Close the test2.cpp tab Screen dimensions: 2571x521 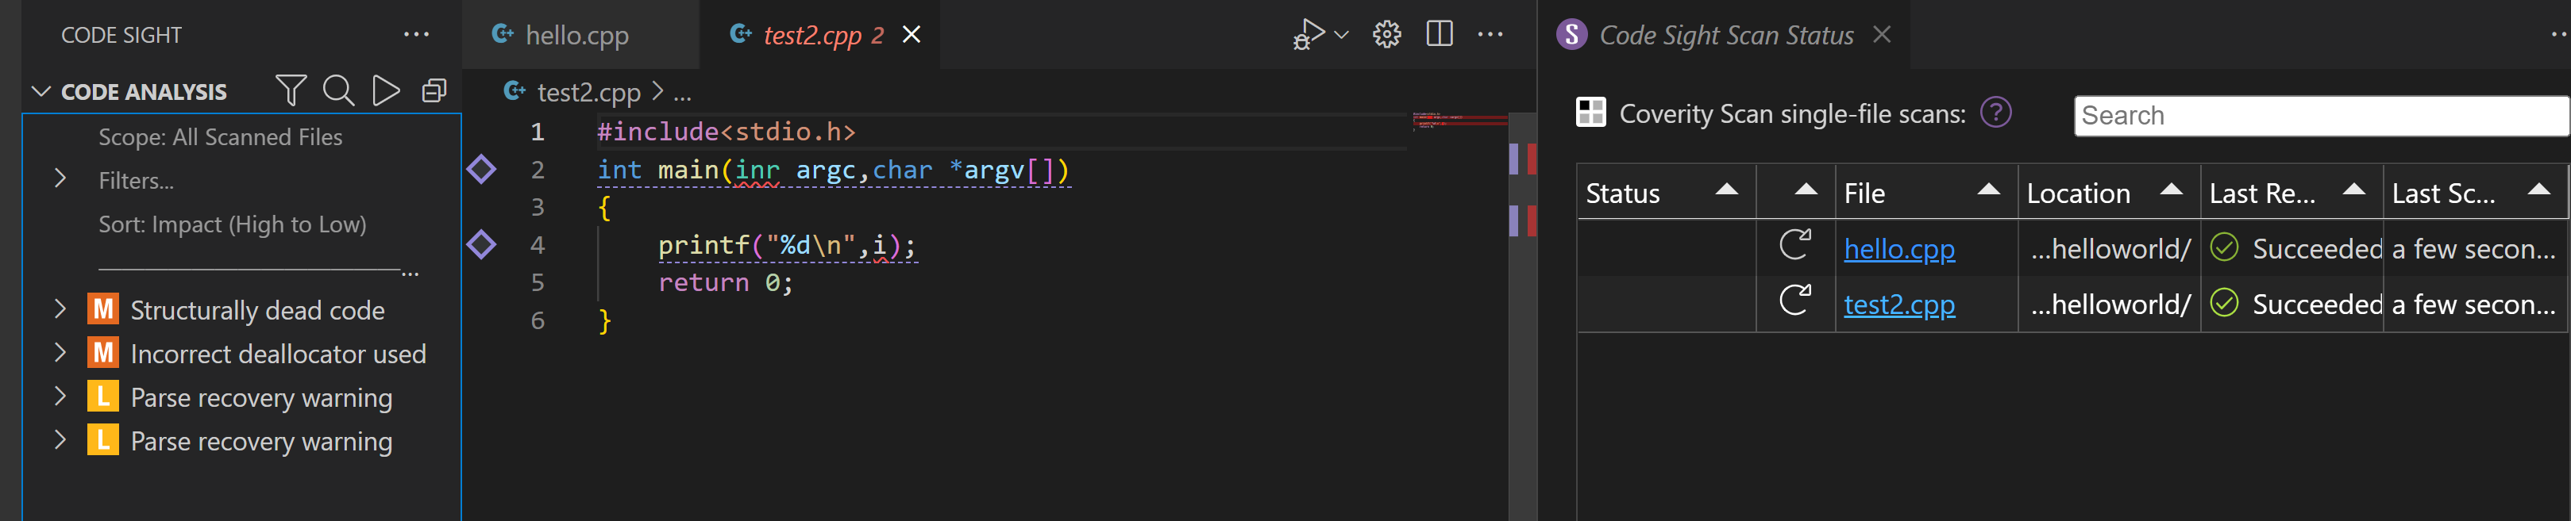912,35
